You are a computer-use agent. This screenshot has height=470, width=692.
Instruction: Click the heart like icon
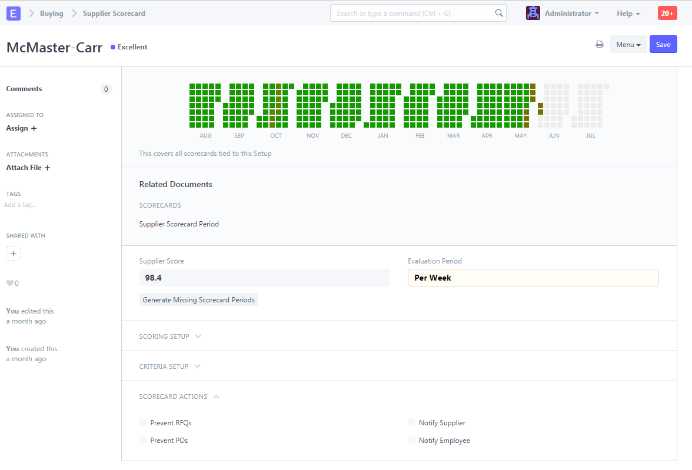(x=9, y=284)
